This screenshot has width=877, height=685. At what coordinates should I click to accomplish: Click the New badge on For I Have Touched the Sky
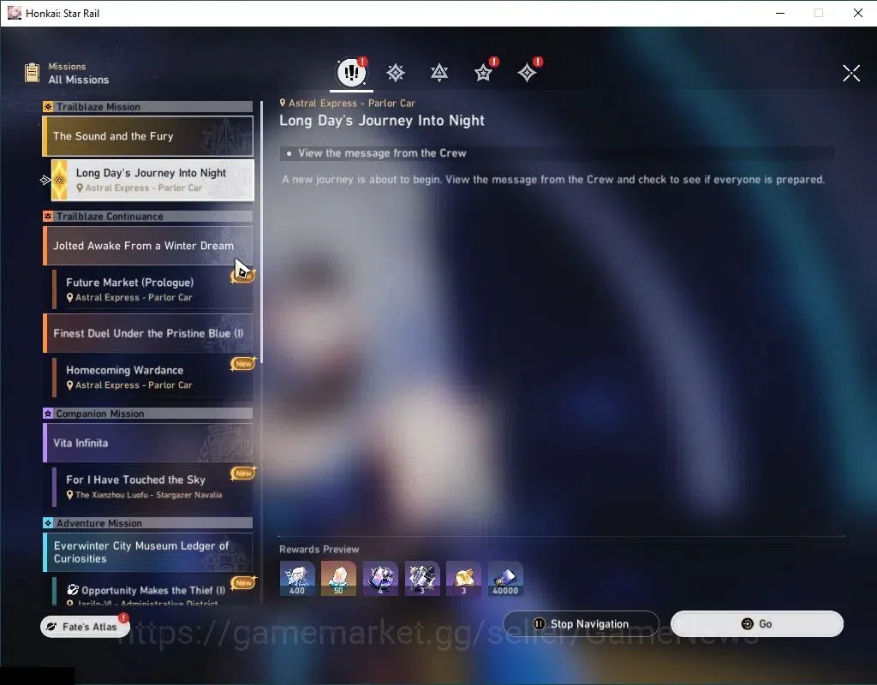pyautogui.click(x=243, y=473)
